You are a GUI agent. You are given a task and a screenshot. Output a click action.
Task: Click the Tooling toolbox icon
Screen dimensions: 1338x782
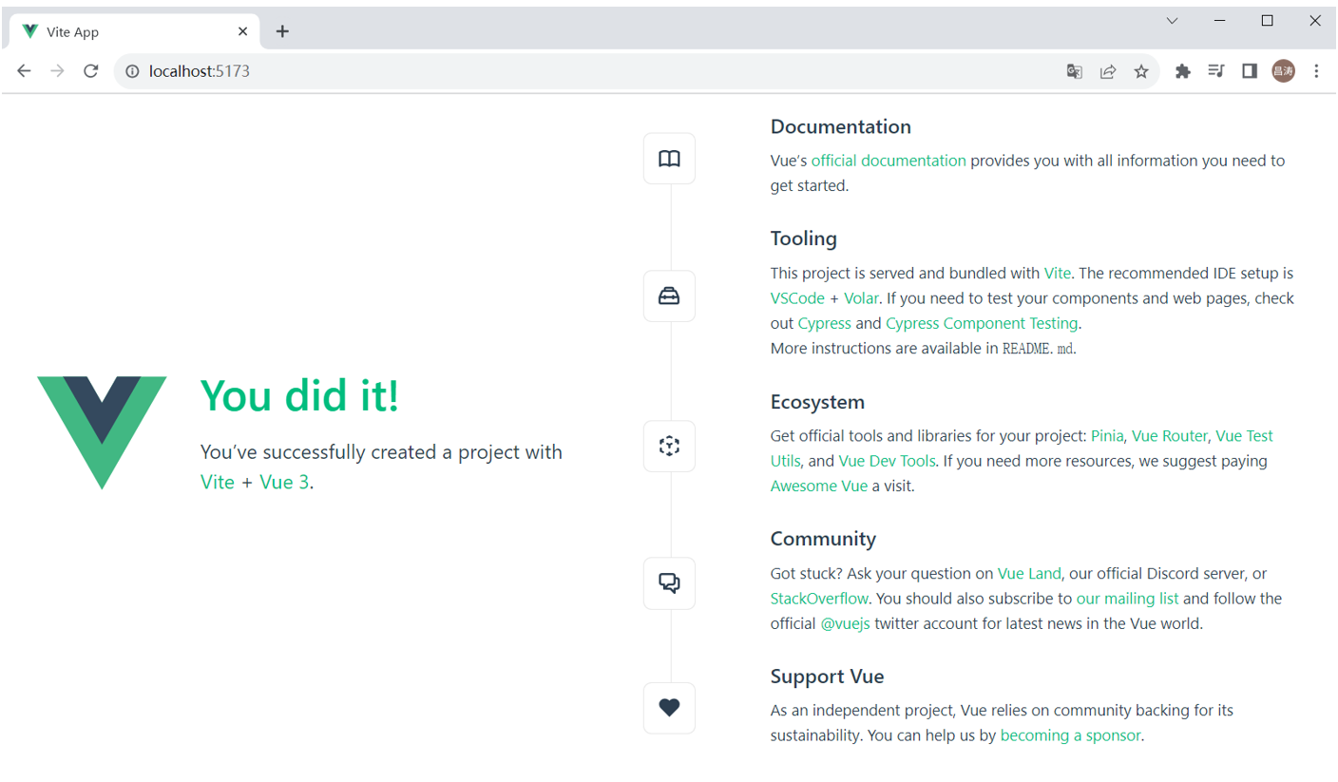click(x=669, y=296)
